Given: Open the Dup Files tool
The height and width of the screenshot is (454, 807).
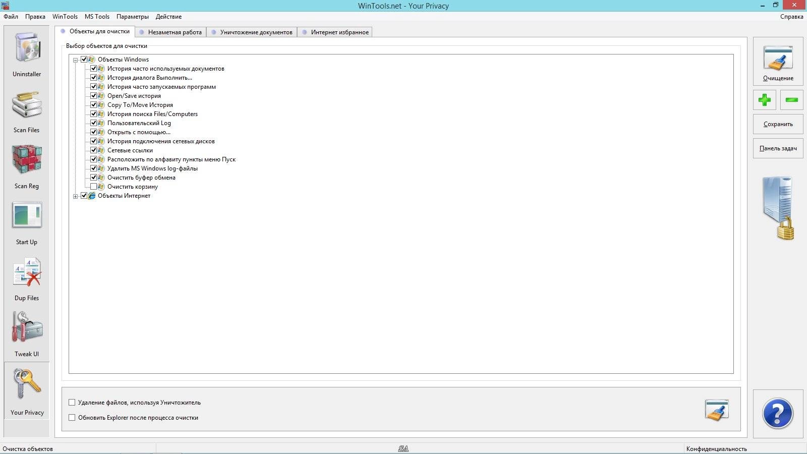Looking at the screenshot, I should [x=27, y=278].
